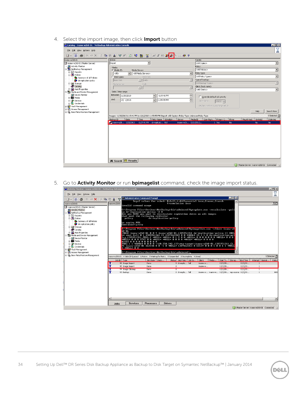Click the Filter funnel icon in Catalog toolbar
The width and height of the screenshot is (307, 397).
coord(120,56)
